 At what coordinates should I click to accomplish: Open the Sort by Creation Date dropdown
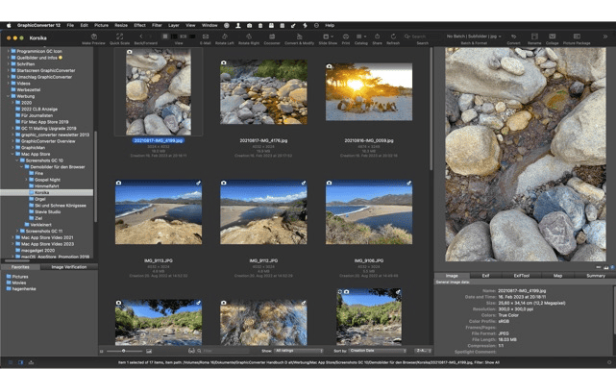[378, 351]
